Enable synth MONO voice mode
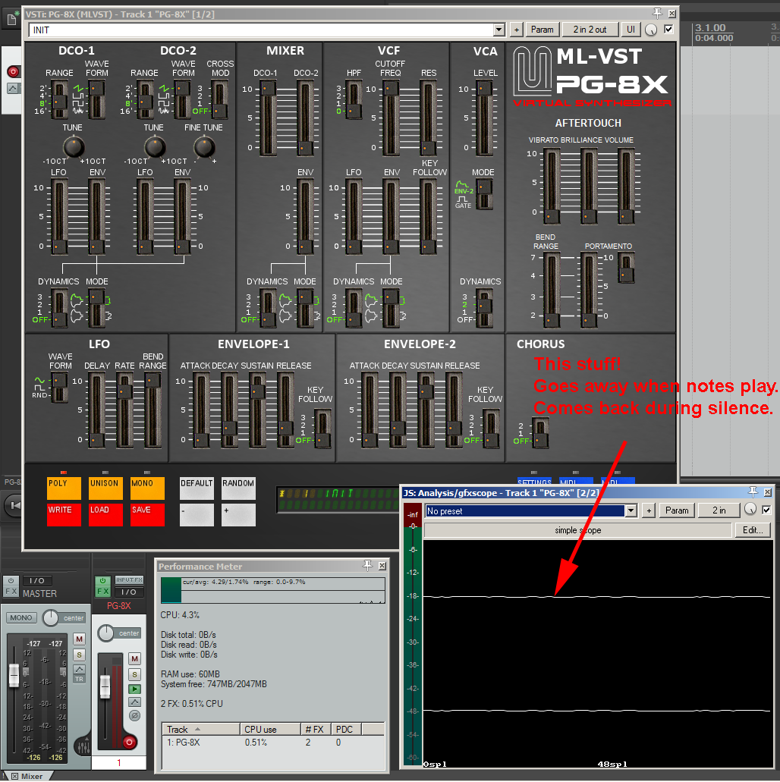Image resolution: width=780 pixels, height=782 pixels. pyautogui.click(x=147, y=488)
